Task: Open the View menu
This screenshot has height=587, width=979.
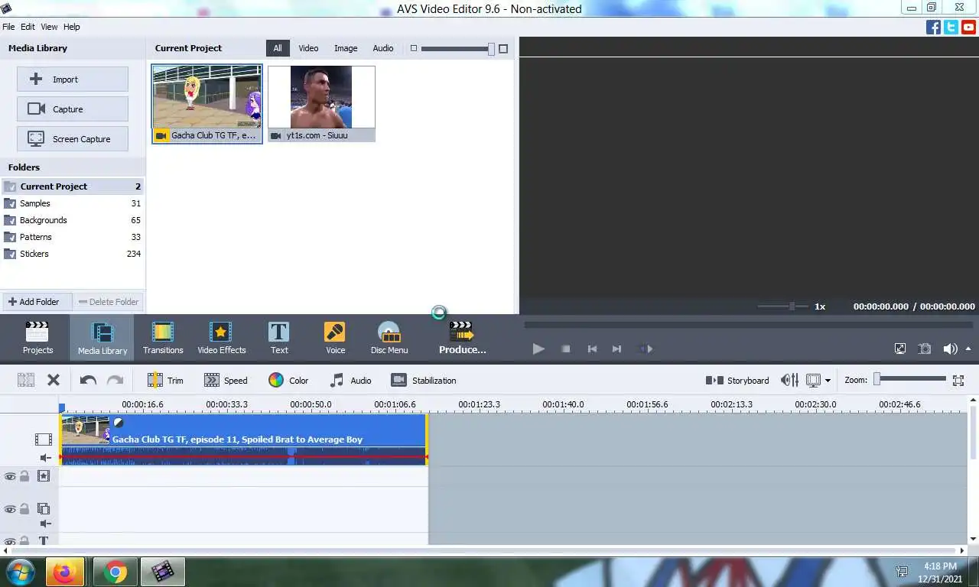Action: point(49,27)
